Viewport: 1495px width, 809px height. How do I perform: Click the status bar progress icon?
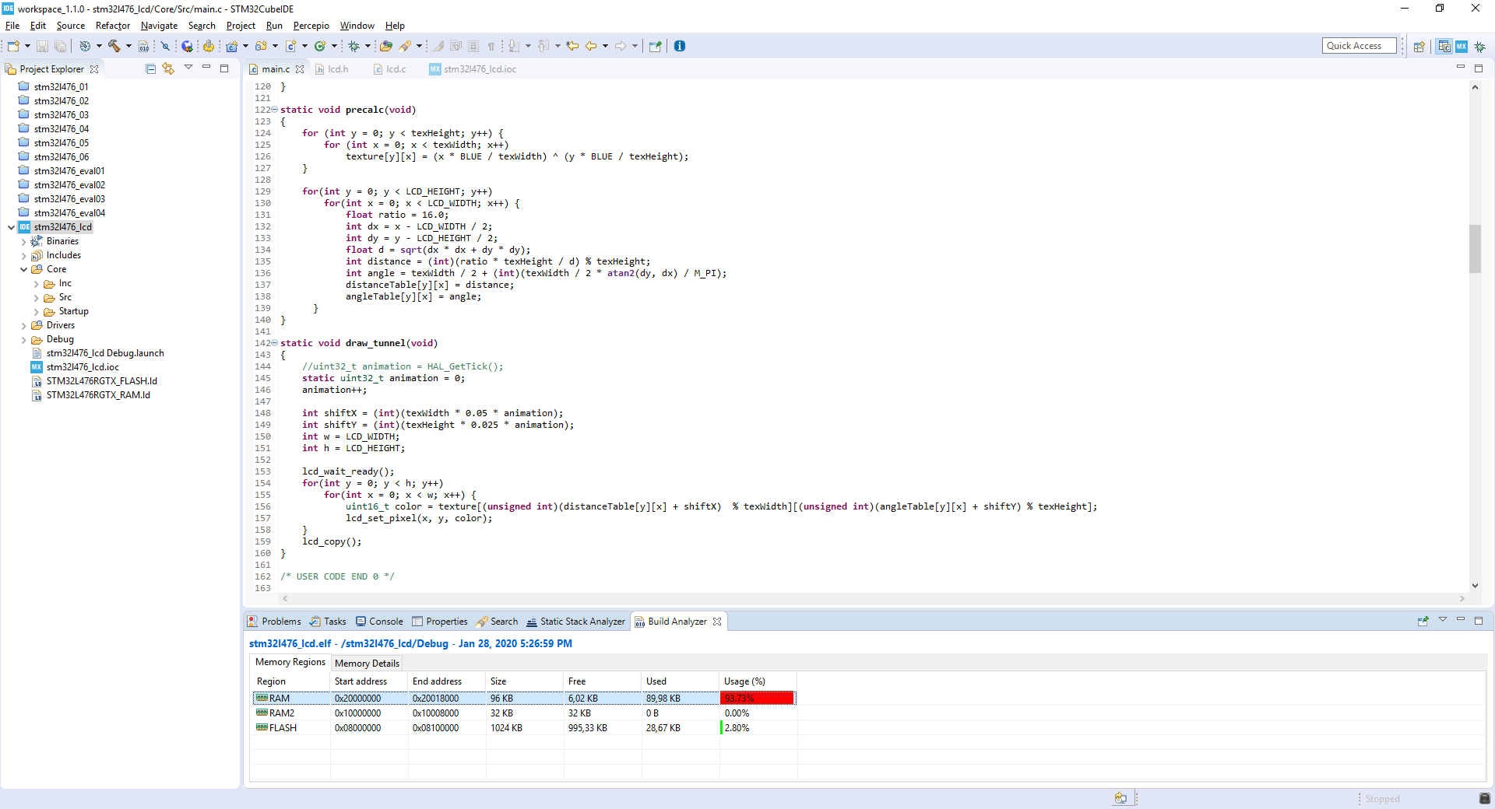click(1120, 798)
